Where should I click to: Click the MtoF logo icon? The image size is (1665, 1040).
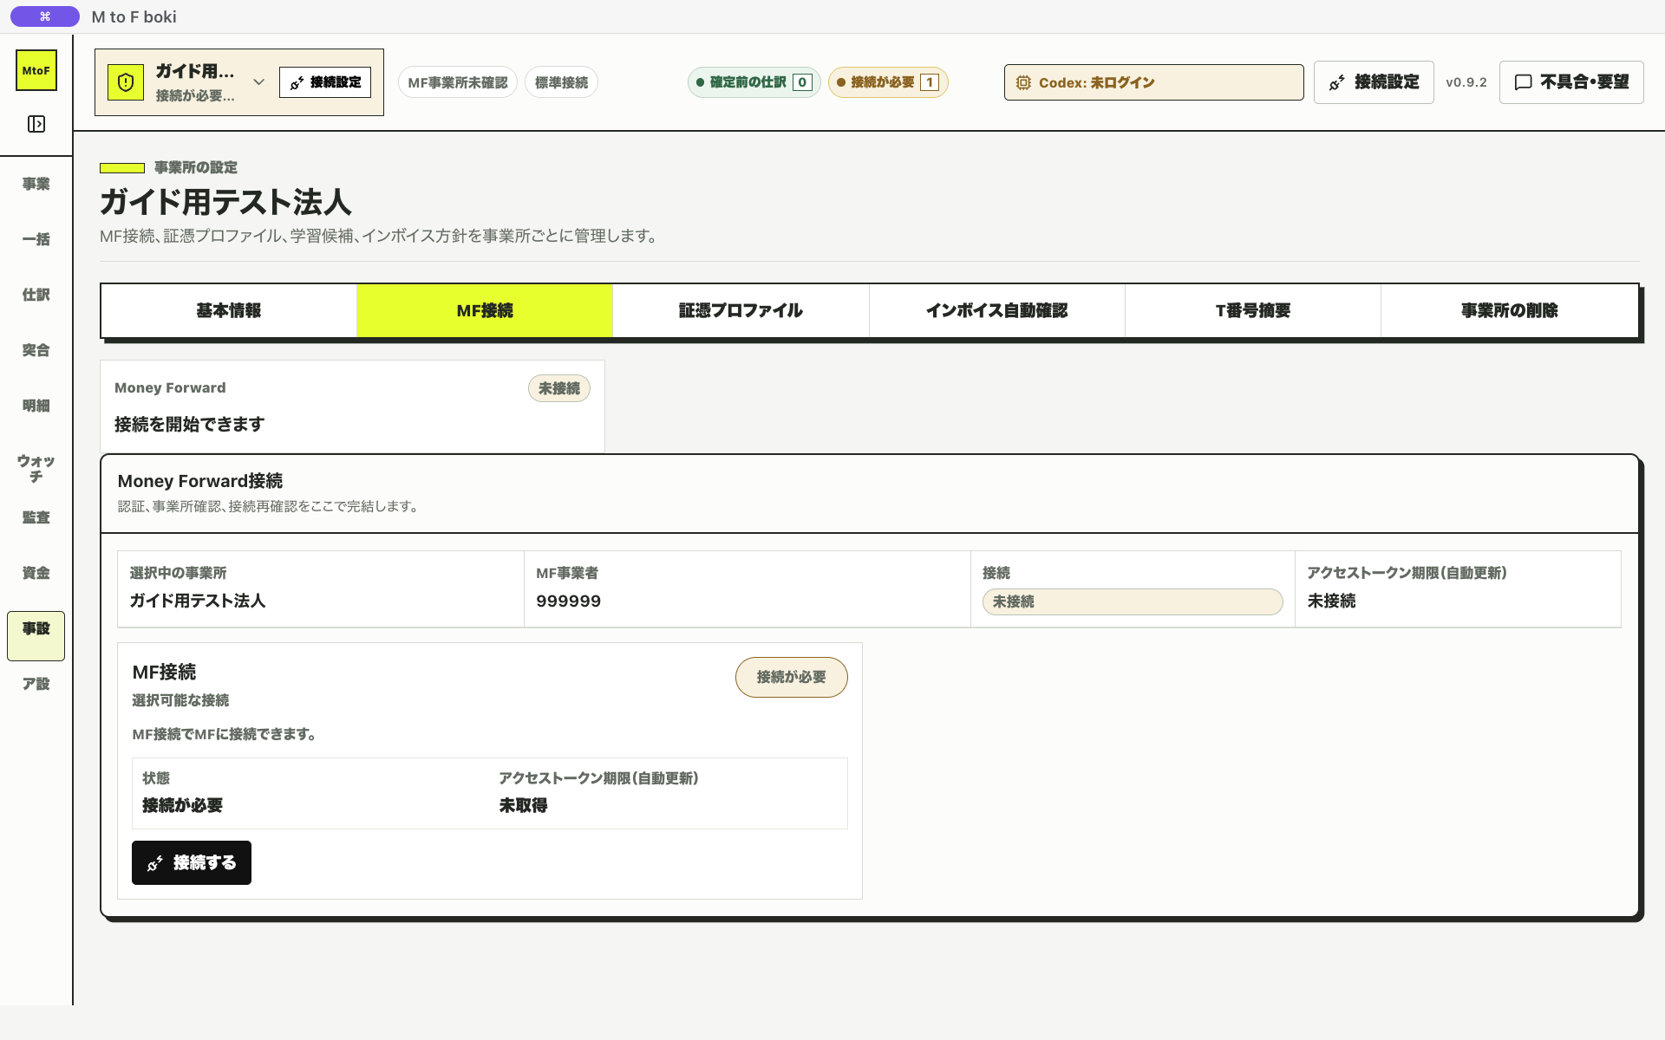(x=36, y=70)
